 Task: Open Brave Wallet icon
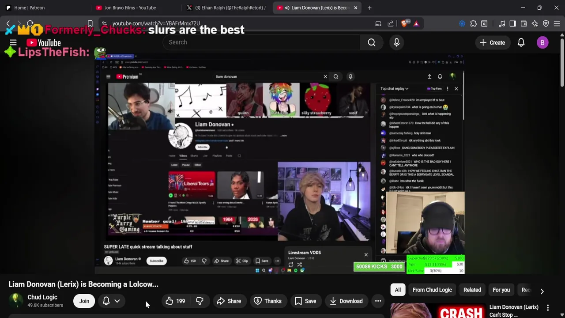pos(524,23)
